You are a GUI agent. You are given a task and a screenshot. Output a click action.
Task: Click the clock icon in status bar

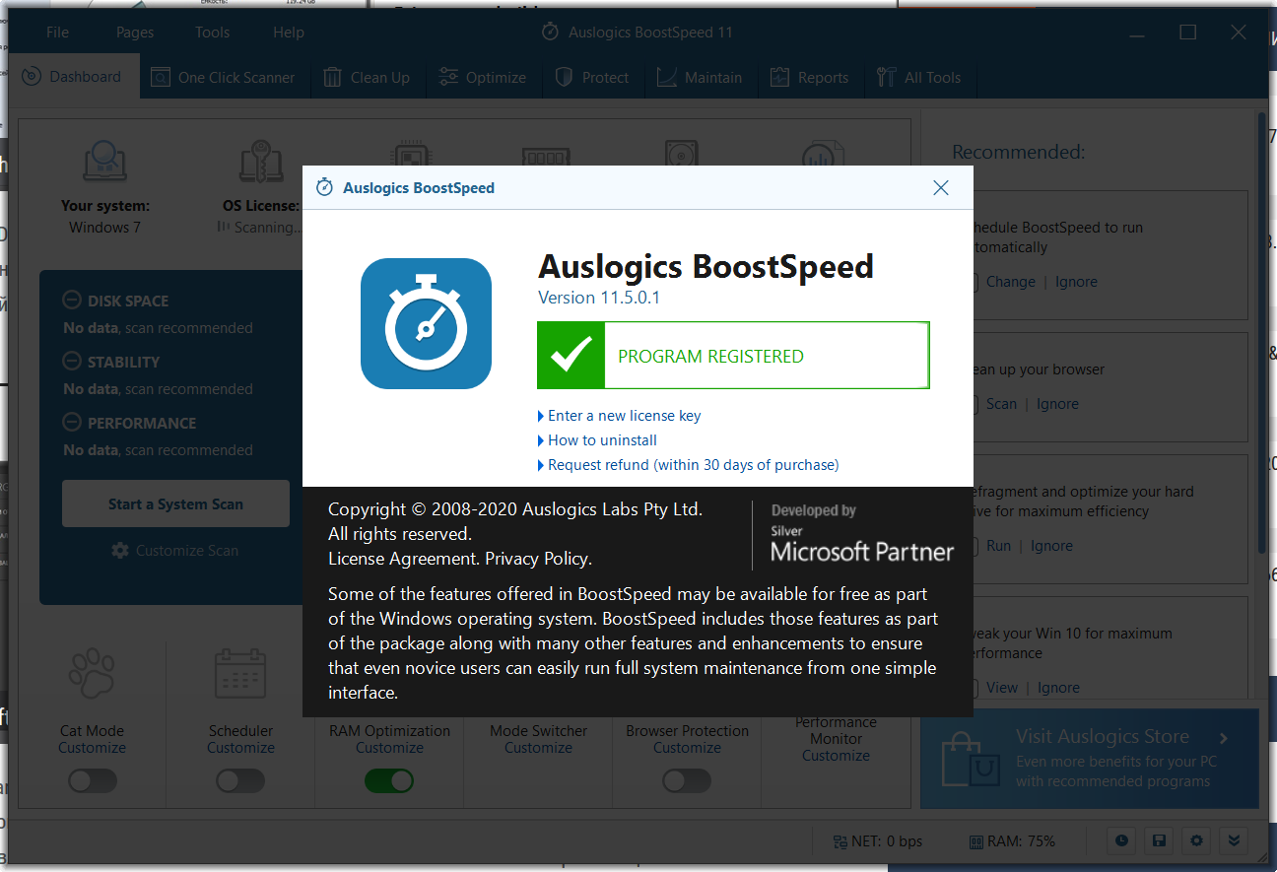tap(1121, 840)
